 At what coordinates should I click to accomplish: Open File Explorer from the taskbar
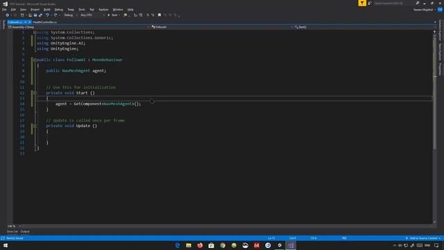(189, 245)
